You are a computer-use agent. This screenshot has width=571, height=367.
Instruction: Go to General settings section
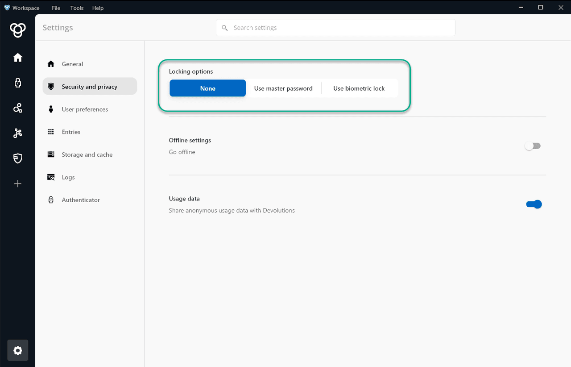click(x=72, y=64)
